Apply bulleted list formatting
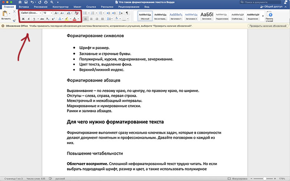Image resolution: width=290 pixels, height=181 pixels. [85, 13]
